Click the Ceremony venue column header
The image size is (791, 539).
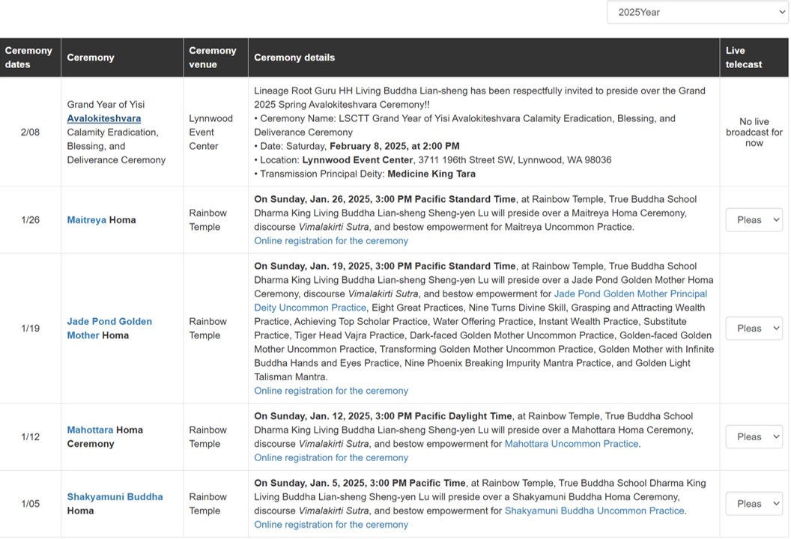[x=216, y=58]
